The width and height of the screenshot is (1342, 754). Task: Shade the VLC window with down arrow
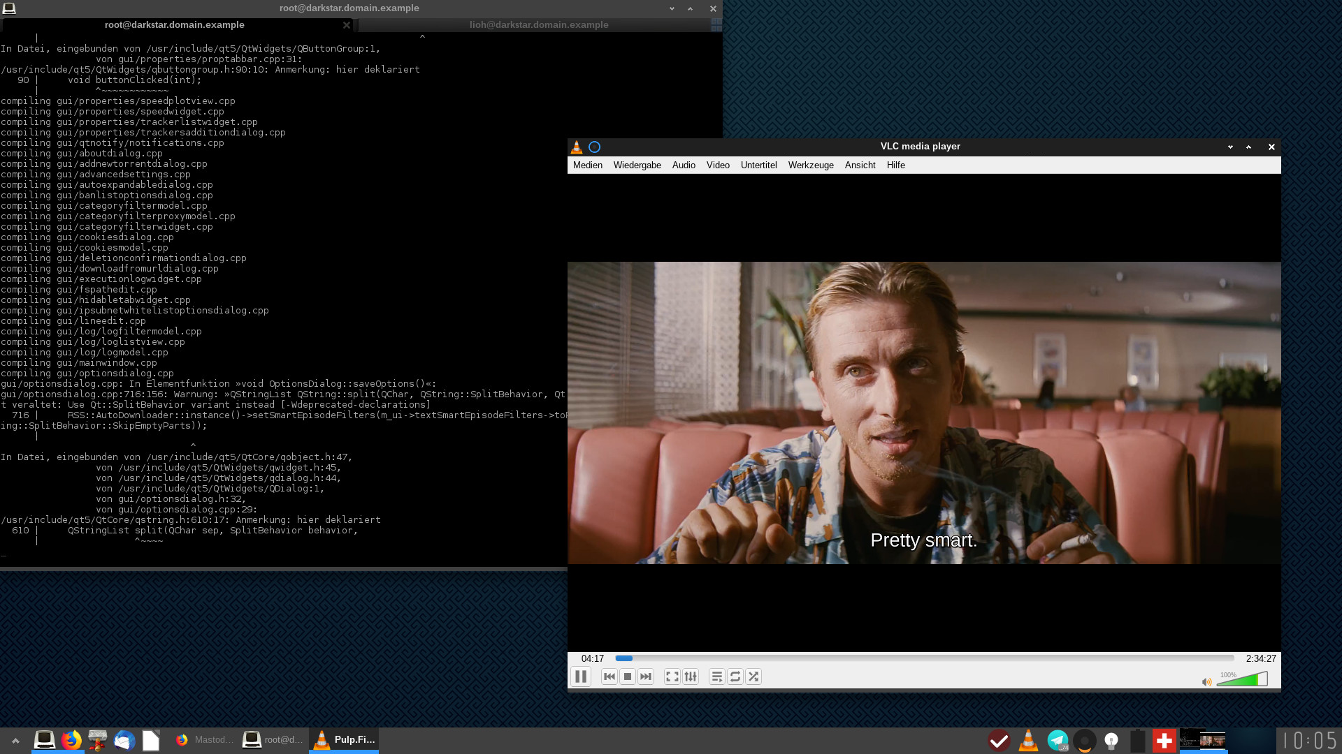click(1230, 147)
